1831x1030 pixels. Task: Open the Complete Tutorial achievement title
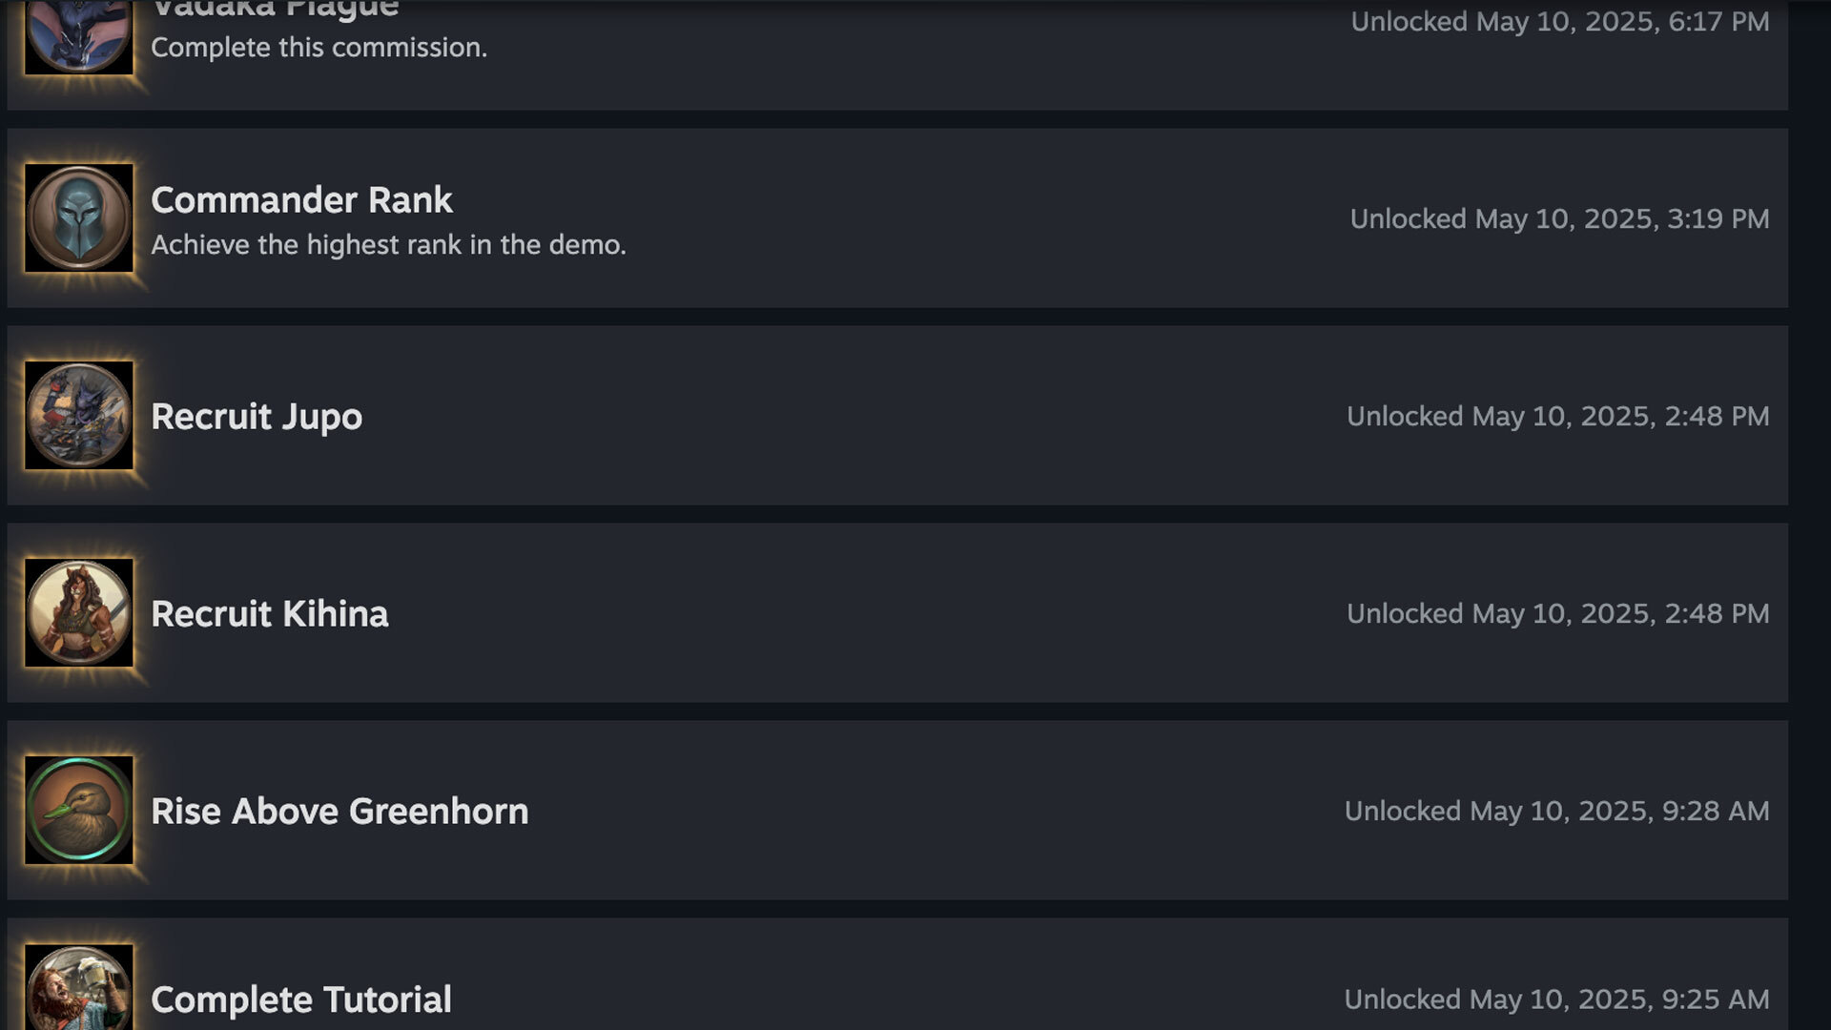pyautogui.click(x=301, y=999)
